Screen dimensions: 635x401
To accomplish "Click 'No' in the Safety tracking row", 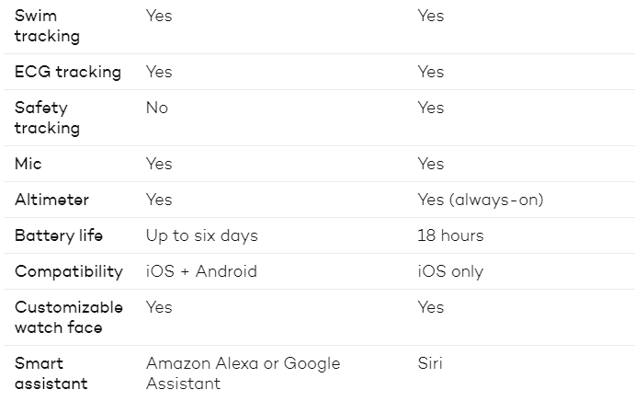I will [x=157, y=108].
